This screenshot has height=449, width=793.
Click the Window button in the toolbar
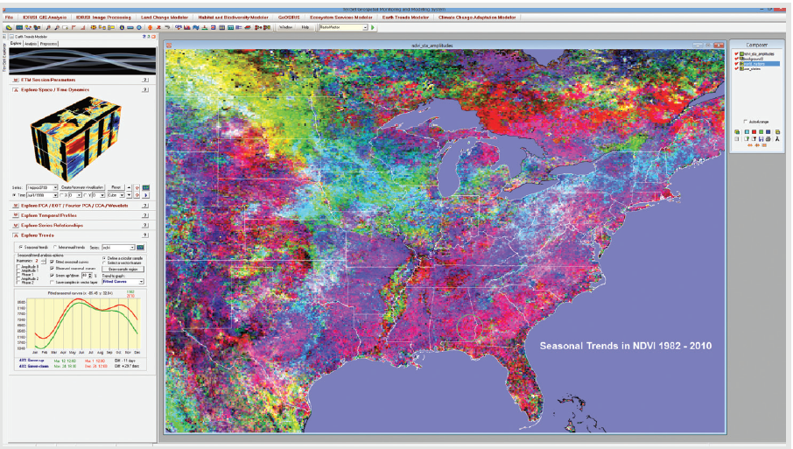[x=285, y=27]
